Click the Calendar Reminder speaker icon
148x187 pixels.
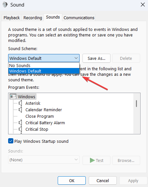pos(20,110)
